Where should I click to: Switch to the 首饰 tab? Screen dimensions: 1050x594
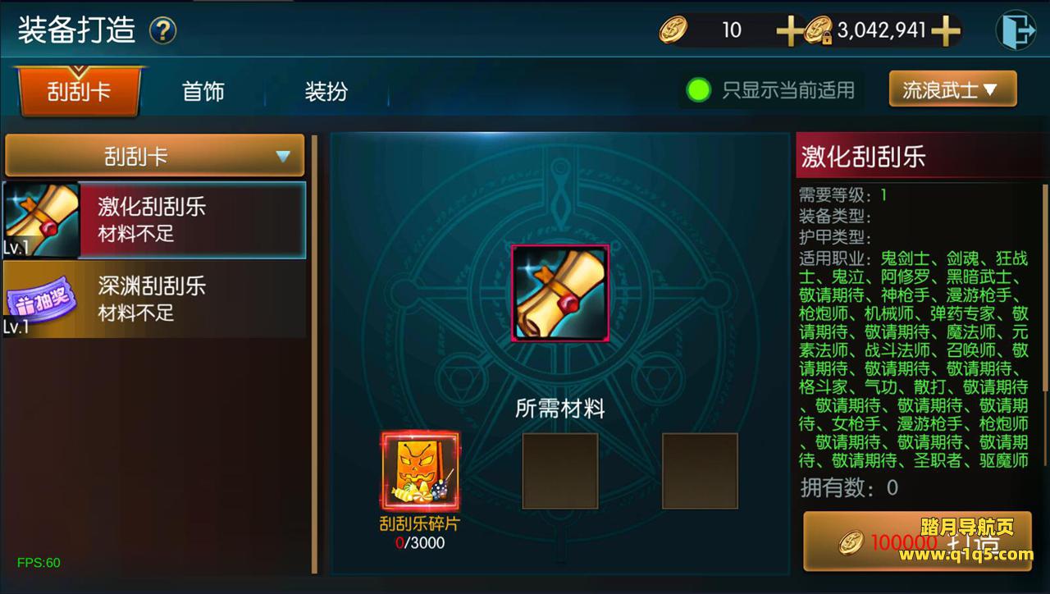(203, 90)
